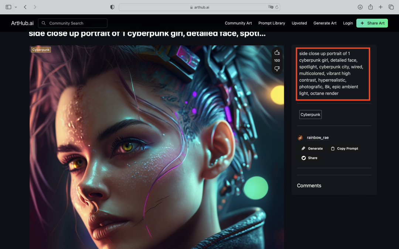Click the thumbs up upvote icon
Image resolution: width=399 pixels, height=249 pixels.
point(277,53)
